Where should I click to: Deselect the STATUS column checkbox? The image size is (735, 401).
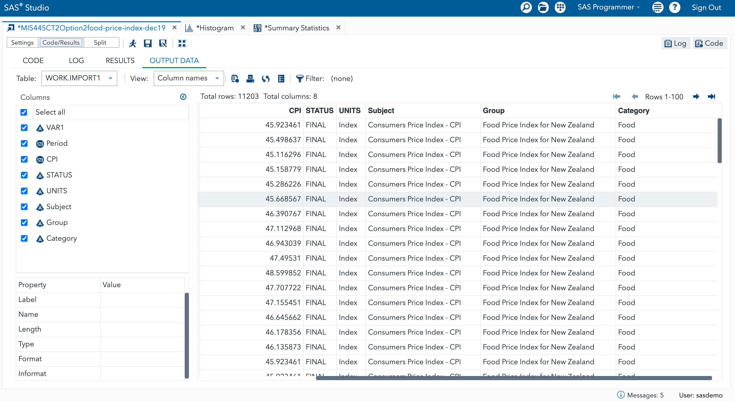24,175
